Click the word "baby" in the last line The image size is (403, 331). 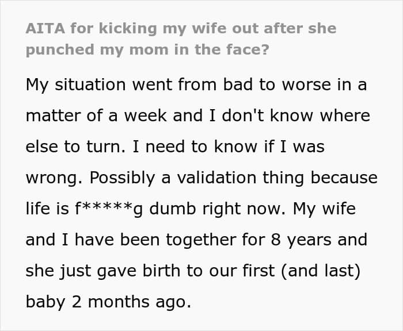[49, 302]
